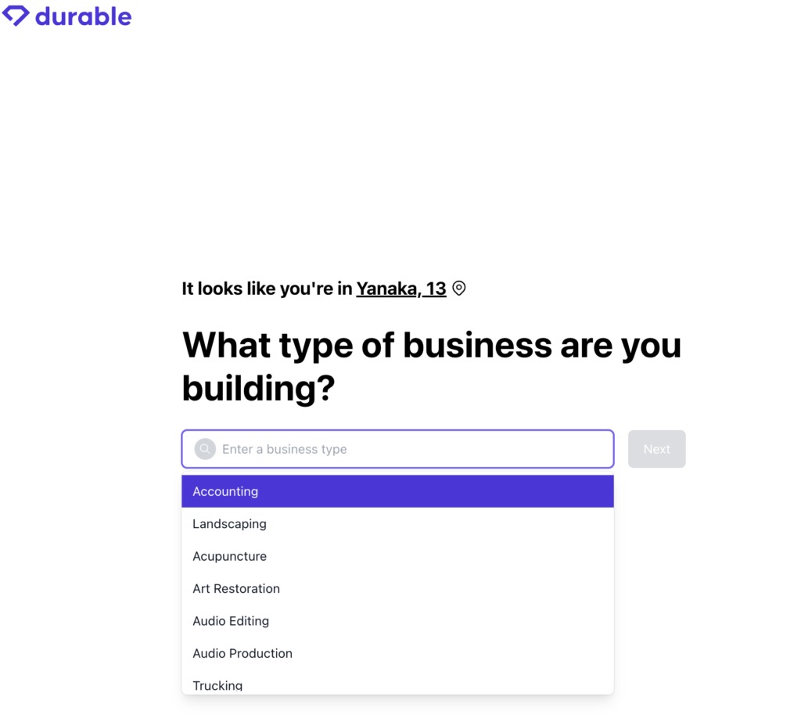
Task: Click empty space right of Landscaping row
Action: pyautogui.click(x=469, y=524)
